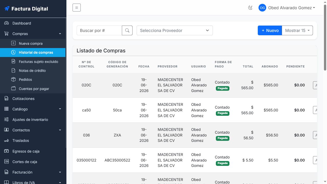This screenshot has height=184, width=327.
Task: Click the Cuentas por pagar wallet icon
Action: click(14, 89)
